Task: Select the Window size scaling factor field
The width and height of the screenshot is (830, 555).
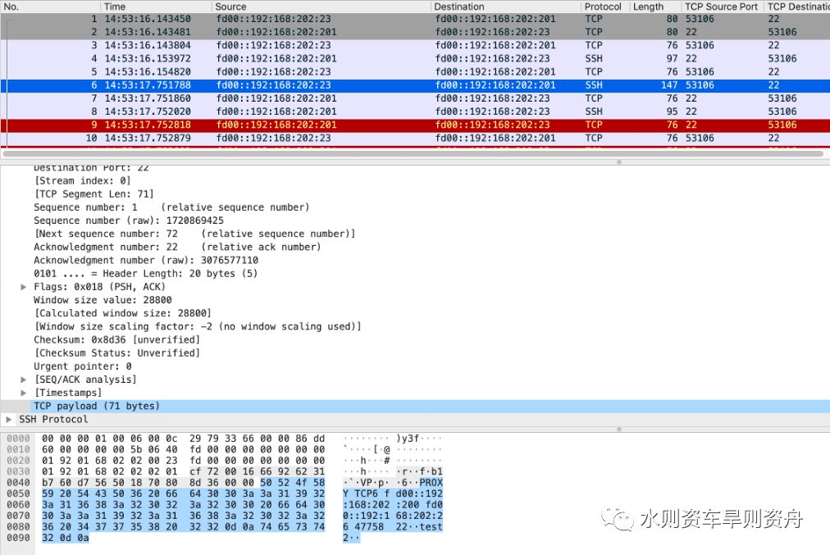Action: click(x=198, y=326)
